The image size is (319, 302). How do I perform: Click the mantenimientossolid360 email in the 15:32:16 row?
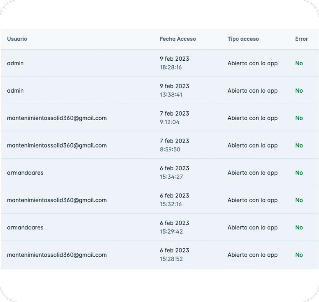[x=57, y=200]
